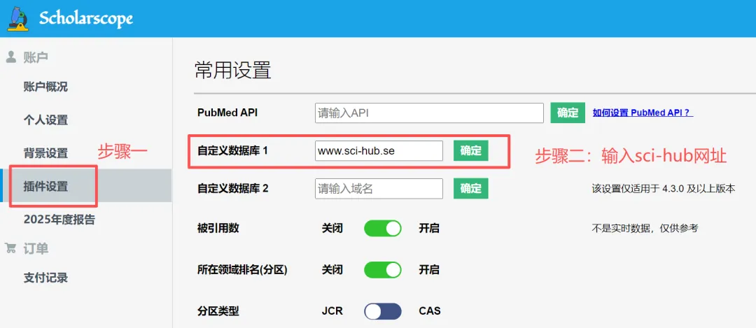Click the 自定义数据库 2 domain field
Viewport: 756px width, 328px height.
point(379,188)
